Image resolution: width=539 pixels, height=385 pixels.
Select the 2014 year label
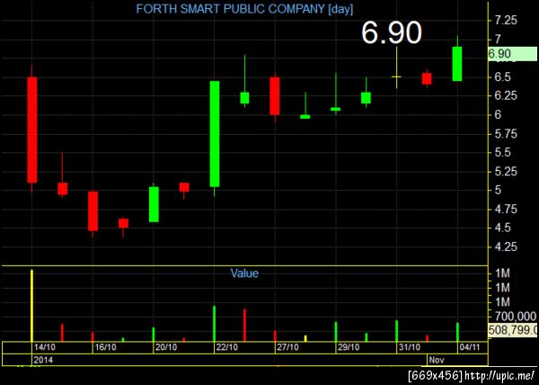(x=43, y=360)
